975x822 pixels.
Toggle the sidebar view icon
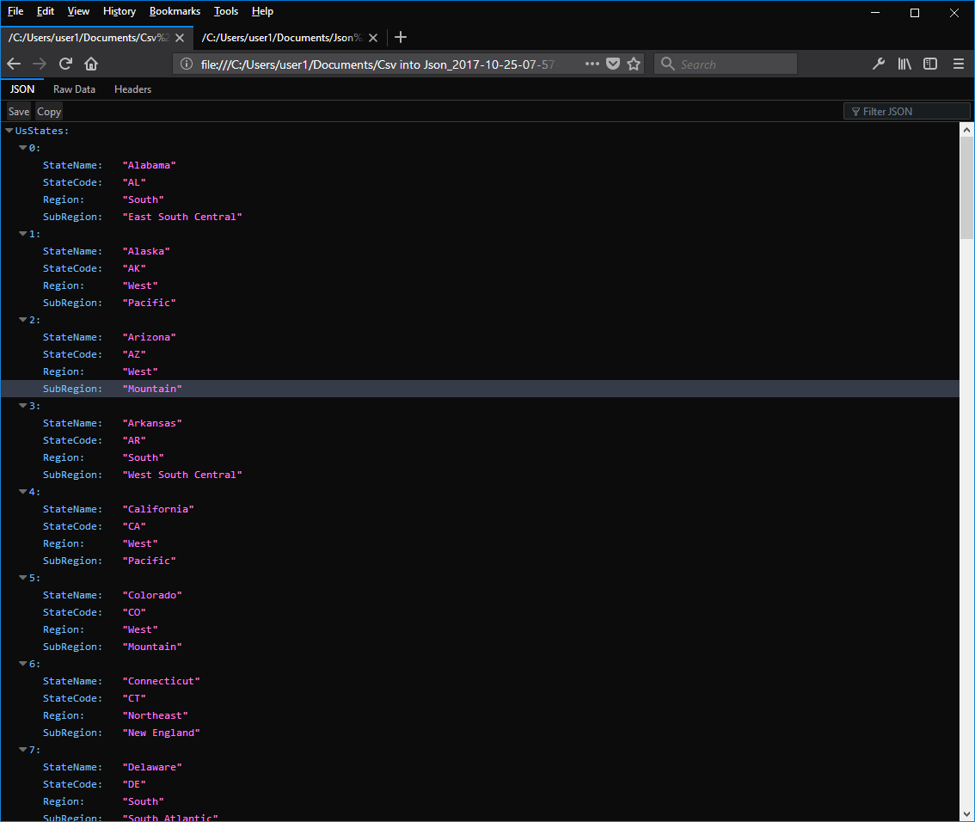(x=930, y=64)
